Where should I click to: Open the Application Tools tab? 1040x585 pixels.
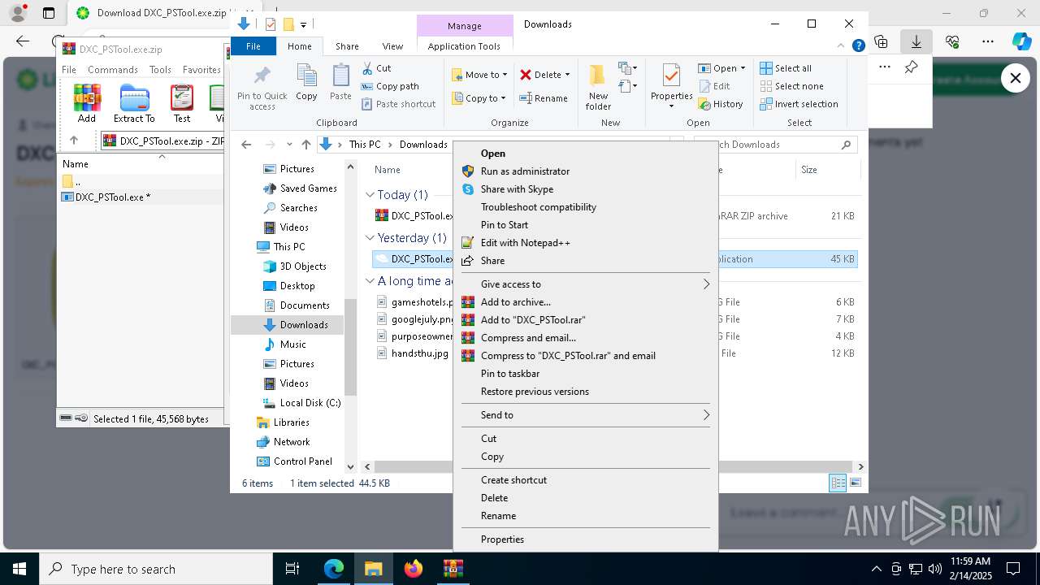click(464, 46)
